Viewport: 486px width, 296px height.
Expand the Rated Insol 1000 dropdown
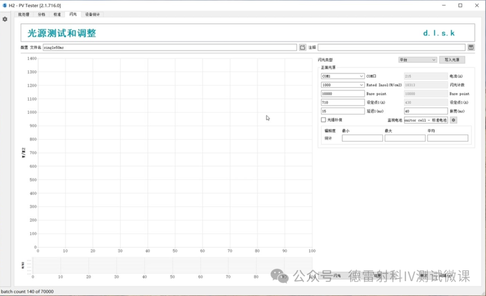point(342,85)
